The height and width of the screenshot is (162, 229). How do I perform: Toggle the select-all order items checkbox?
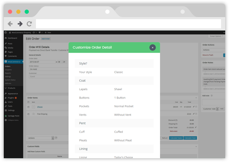click(x=28, y=102)
